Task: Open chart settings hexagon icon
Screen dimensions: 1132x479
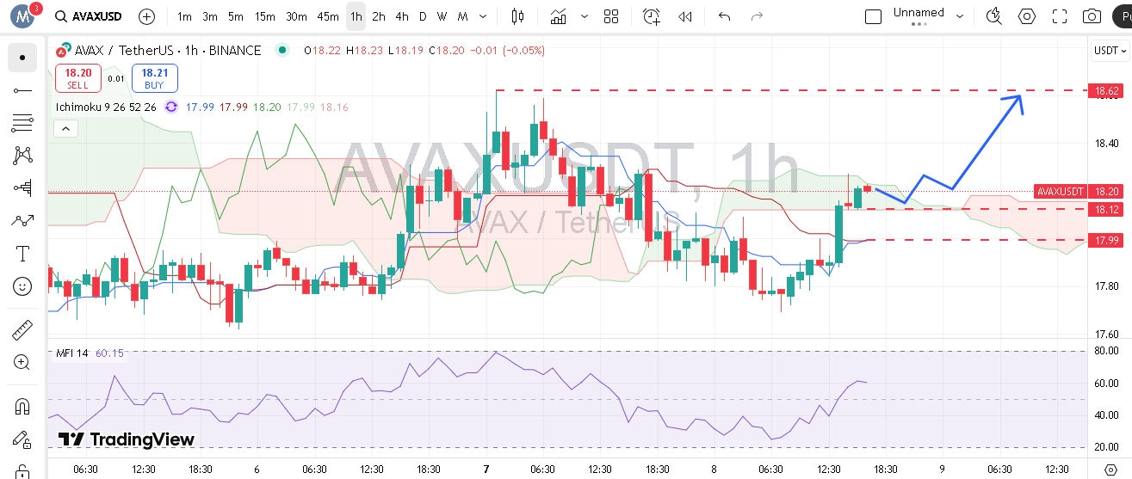Action: tap(1027, 16)
